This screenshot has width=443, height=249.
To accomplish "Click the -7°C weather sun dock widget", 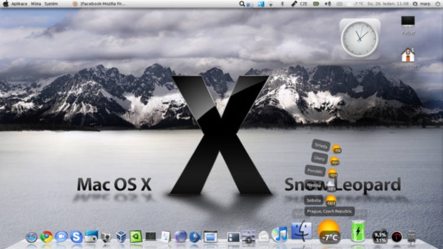I will 328,232.
